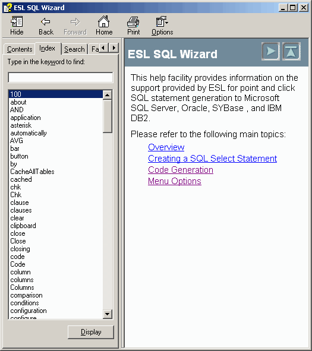This screenshot has height=351, width=312.
Task: Select the CacheAllTables index entry
Action: 32,172
